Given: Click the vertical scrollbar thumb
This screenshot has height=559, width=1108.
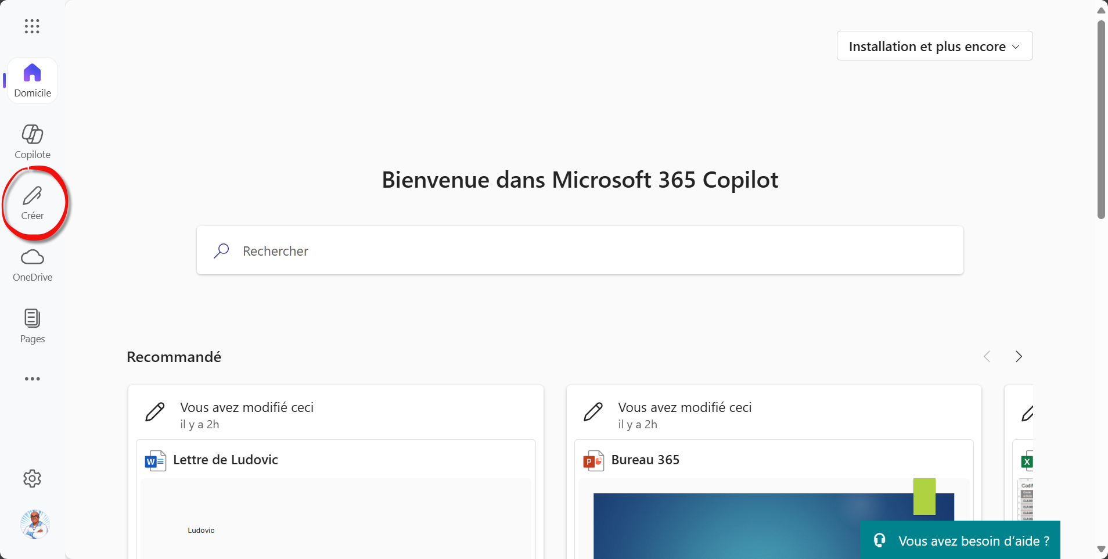Looking at the screenshot, I should coord(1101,119).
